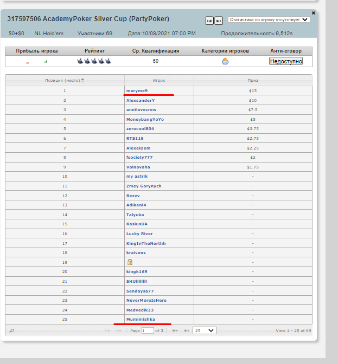Click the player profit sparkline graph
This screenshot has width=338, height=364.
(37, 62)
